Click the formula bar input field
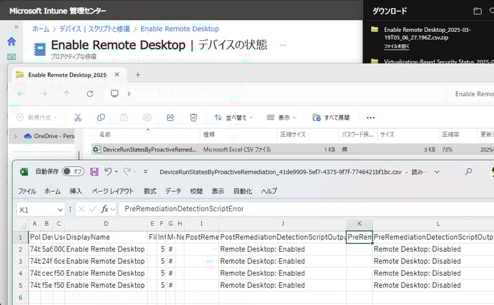Screen dimensions: 494x305 point(306,209)
